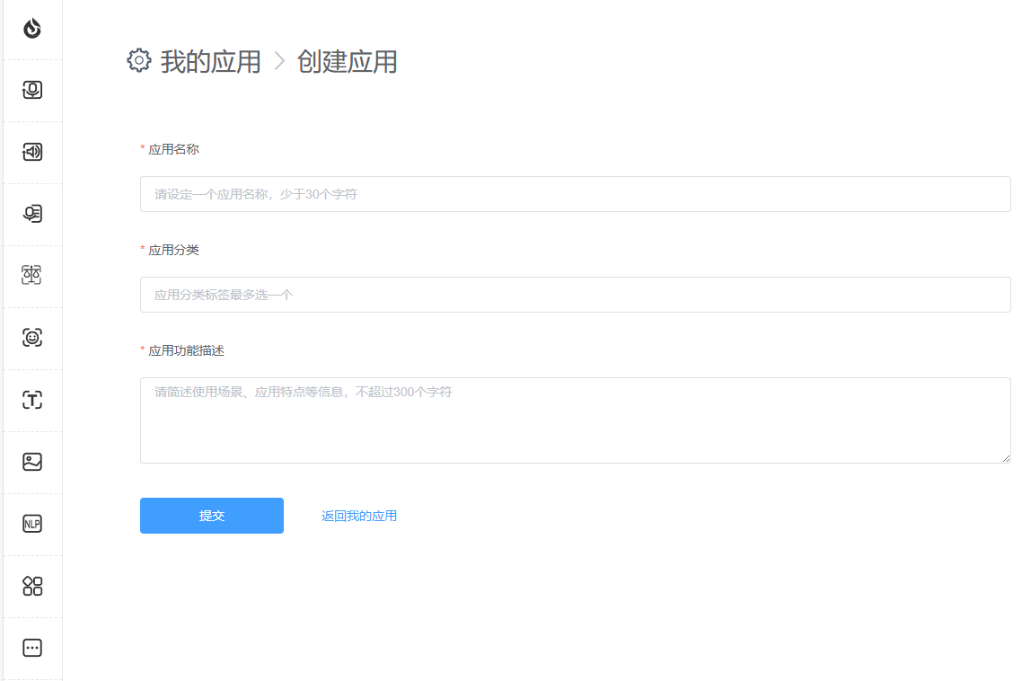The image size is (1022, 681).
Task: Click 创建应用 breadcrumb title
Action: [347, 62]
